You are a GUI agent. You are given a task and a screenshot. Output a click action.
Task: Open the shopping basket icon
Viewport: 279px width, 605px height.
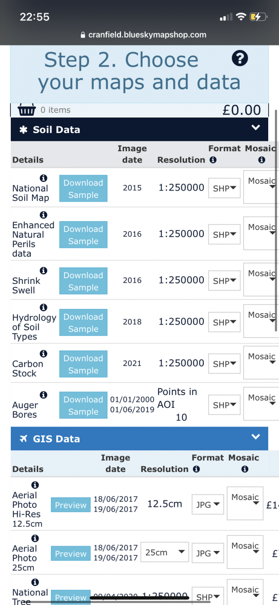(x=27, y=110)
